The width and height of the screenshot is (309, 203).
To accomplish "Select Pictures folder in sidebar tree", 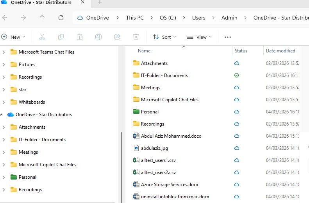I will [27, 65].
